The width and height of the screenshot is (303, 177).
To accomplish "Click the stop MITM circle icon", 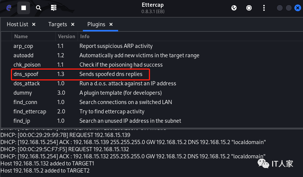I will [x=249, y=7].
